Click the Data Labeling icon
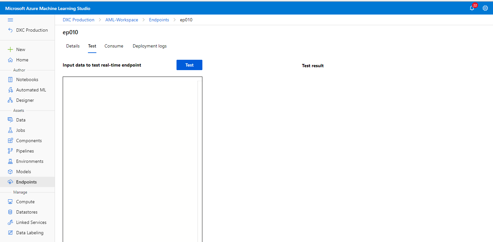 [x=10, y=233]
